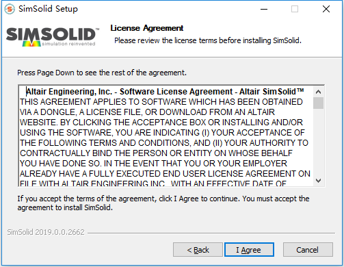Click empty scrollbar track below the thumb
Viewport: 344px width, 267px height.
pos(319,142)
